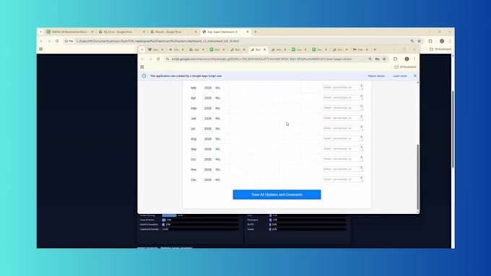Click the comment box in the Apr row
Image resolution: width=491 pixels, height=276 pixels.
[342, 98]
